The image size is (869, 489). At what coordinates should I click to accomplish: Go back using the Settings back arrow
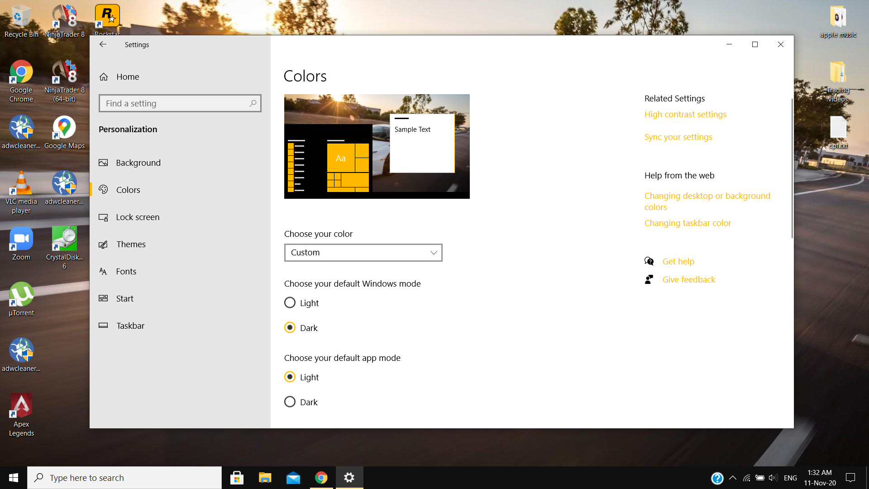103,44
